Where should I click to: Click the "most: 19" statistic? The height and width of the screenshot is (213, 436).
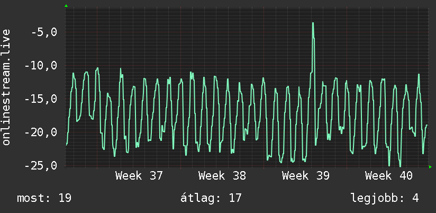pyautogui.click(x=44, y=198)
